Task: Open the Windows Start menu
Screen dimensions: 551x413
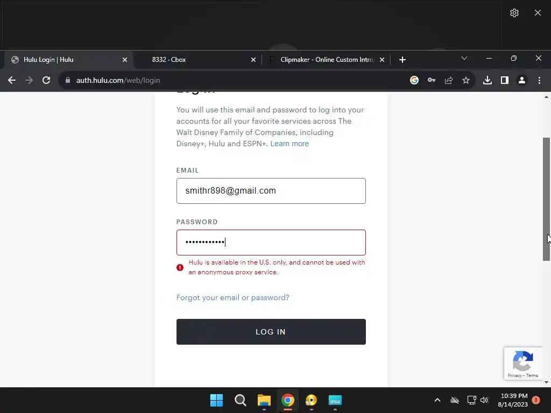Action: [216, 400]
